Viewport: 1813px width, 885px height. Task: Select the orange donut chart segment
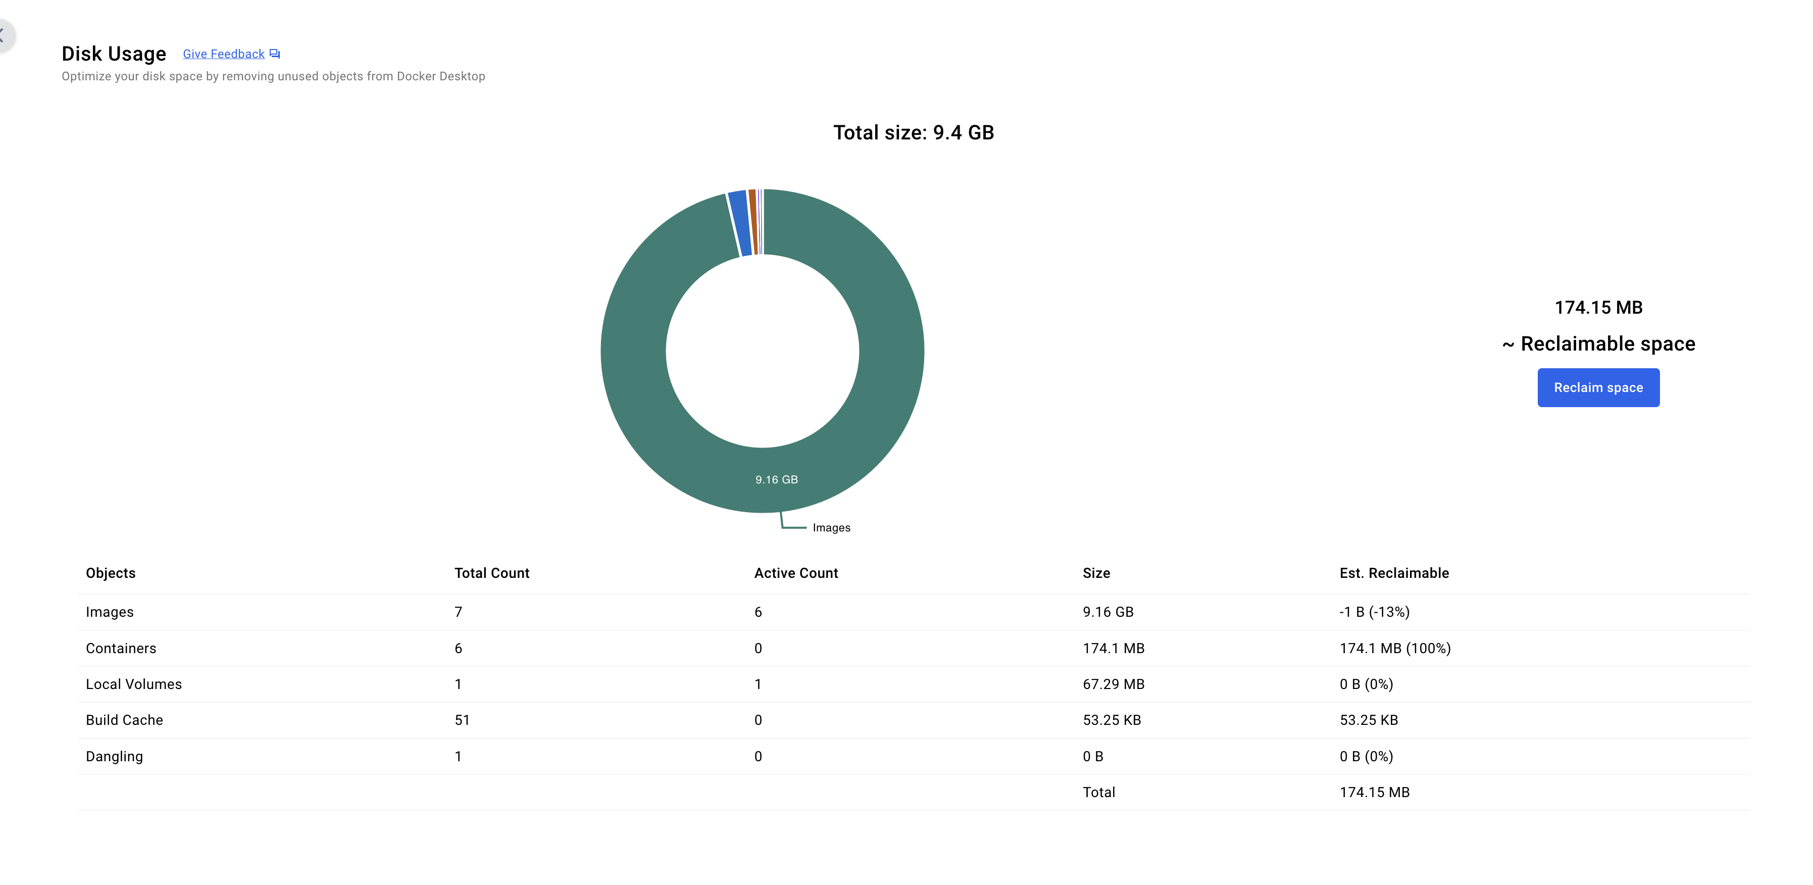pyautogui.click(x=753, y=221)
